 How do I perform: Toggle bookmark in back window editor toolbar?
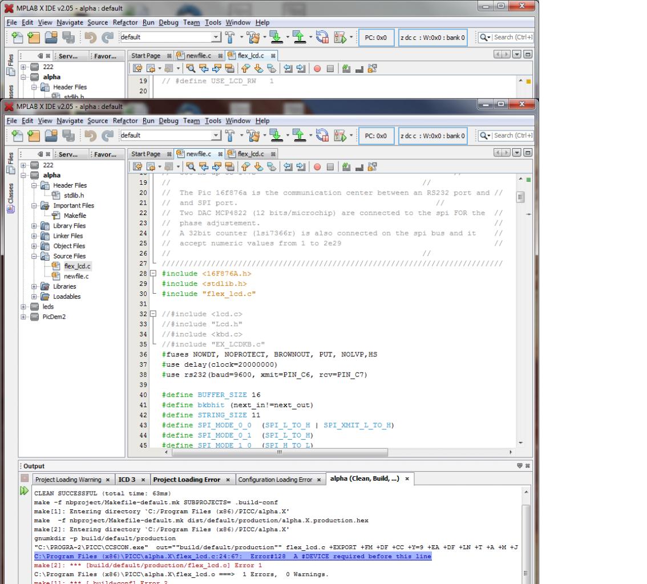272,68
